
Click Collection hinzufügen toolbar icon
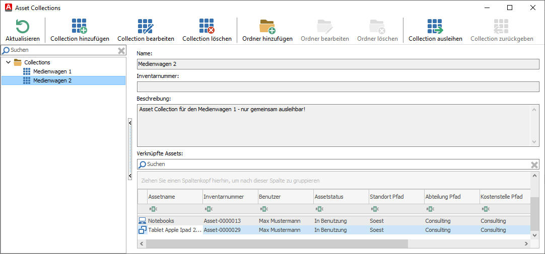79,27
